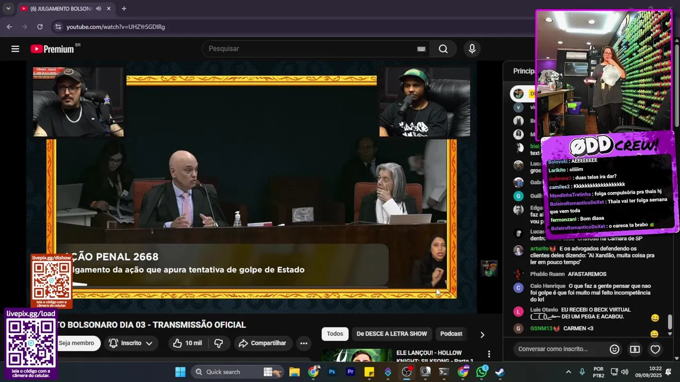680x382 pixels.
Task: Click the URL in the address bar
Action: coord(116,27)
